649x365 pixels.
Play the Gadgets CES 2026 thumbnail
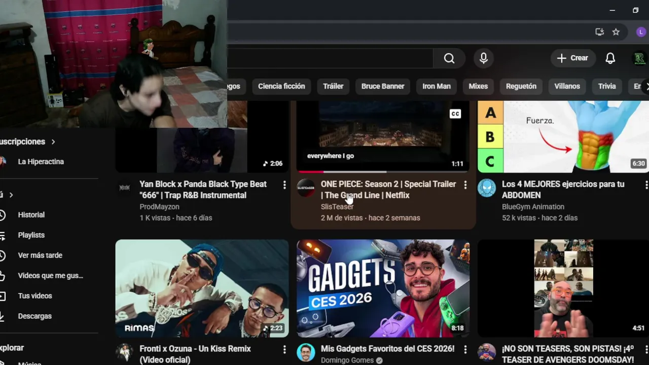383,288
